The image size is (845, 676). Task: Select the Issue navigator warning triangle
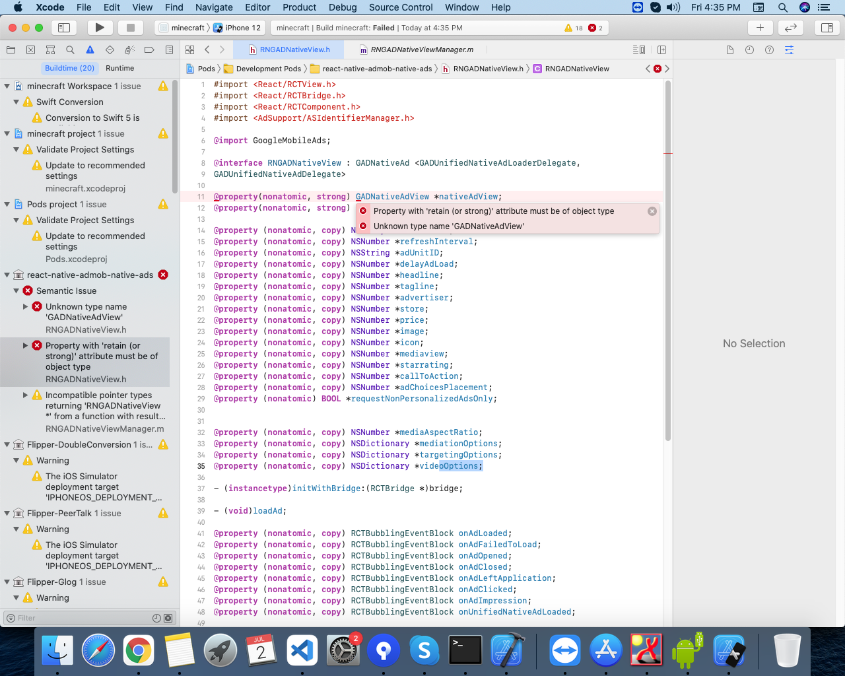pos(89,50)
